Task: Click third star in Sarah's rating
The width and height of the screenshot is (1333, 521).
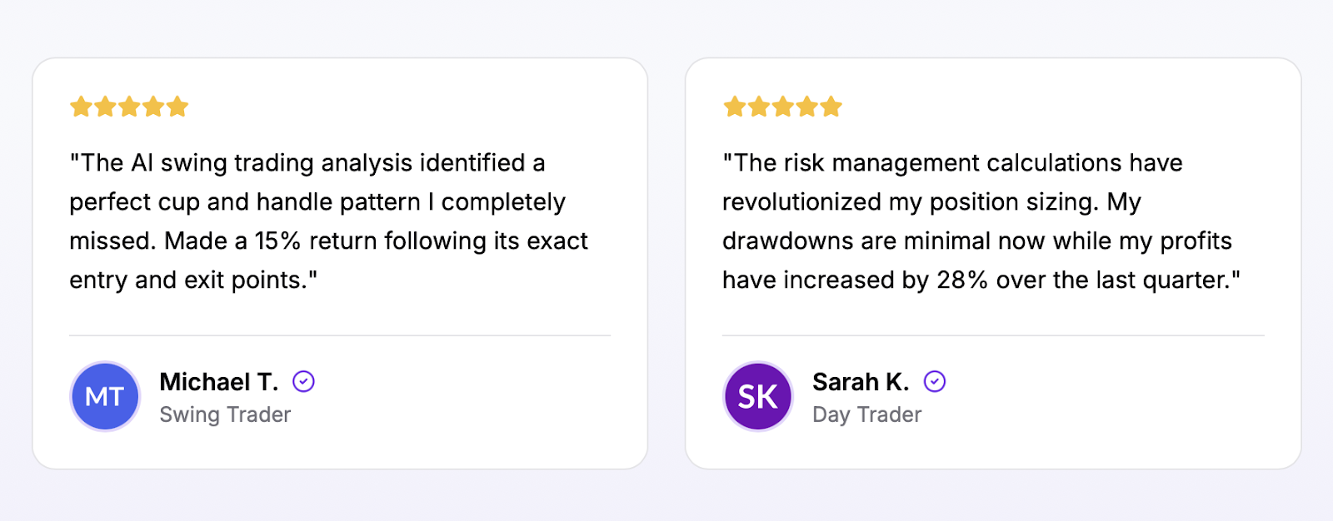Action: pyautogui.click(x=782, y=107)
